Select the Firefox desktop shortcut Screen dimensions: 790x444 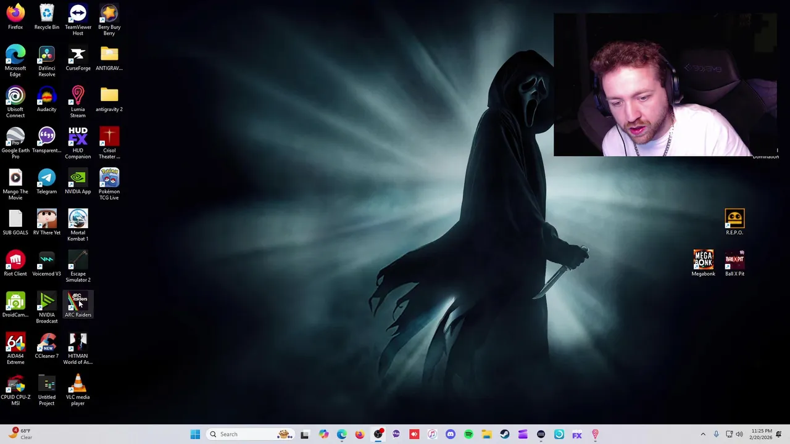[15, 17]
